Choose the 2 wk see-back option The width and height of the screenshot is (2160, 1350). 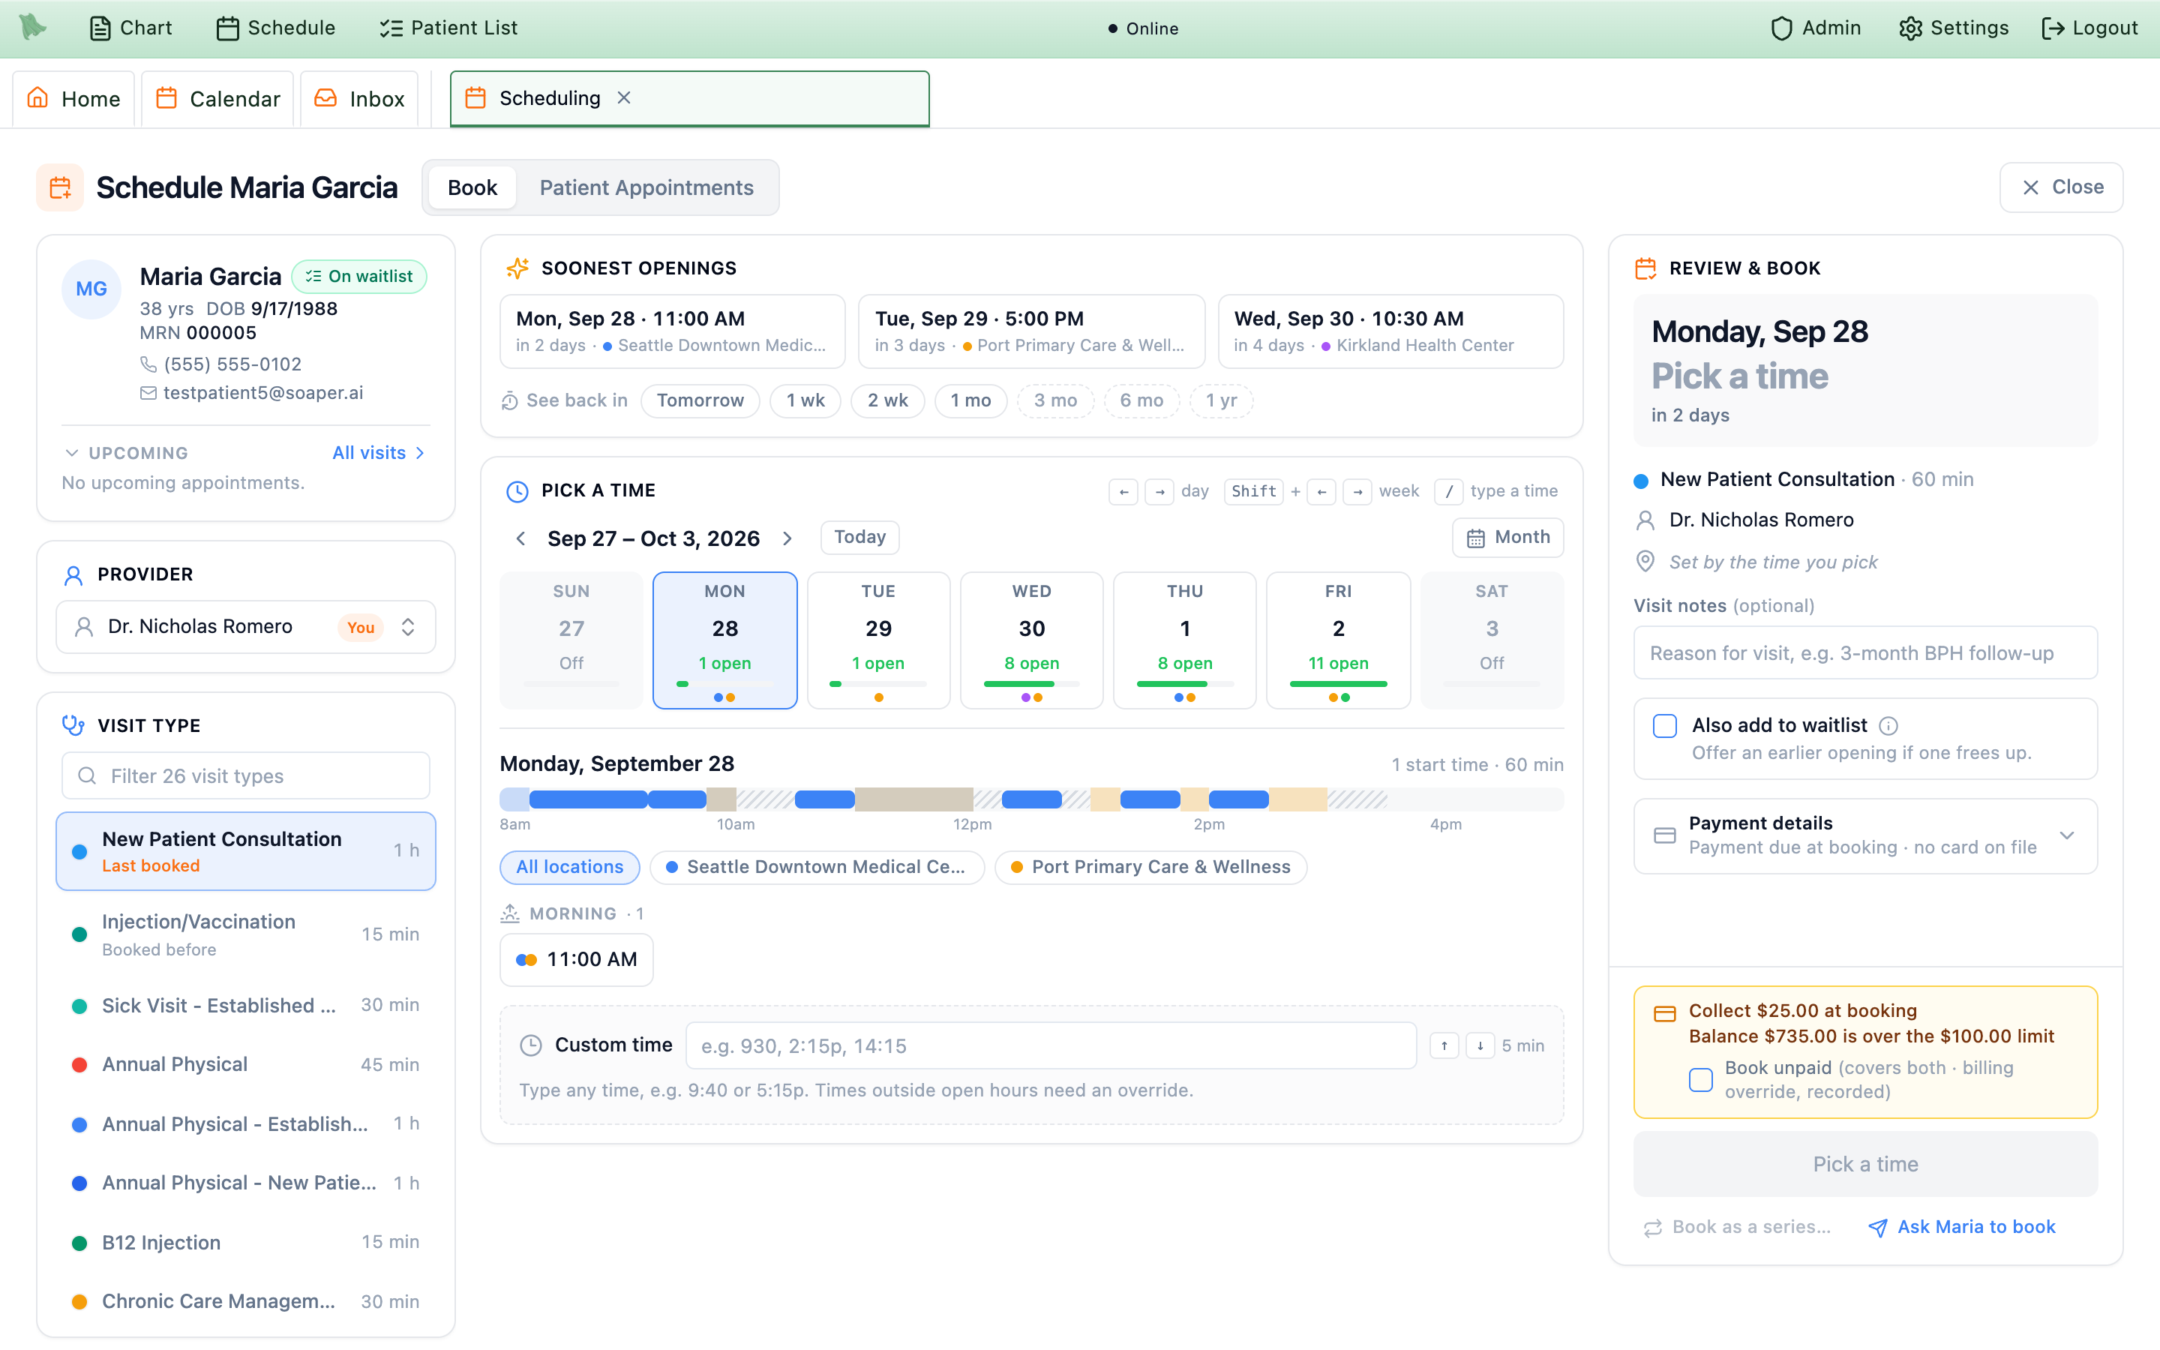tap(887, 401)
